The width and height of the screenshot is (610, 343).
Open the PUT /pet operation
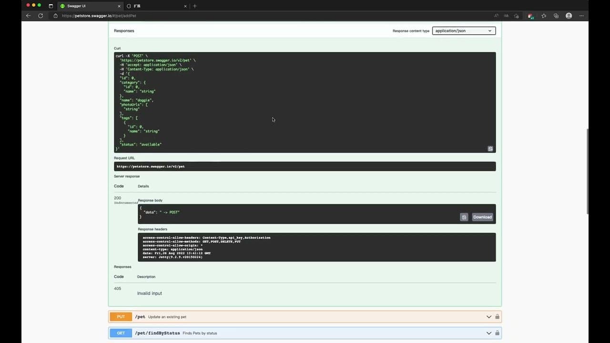(x=305, y=317)
